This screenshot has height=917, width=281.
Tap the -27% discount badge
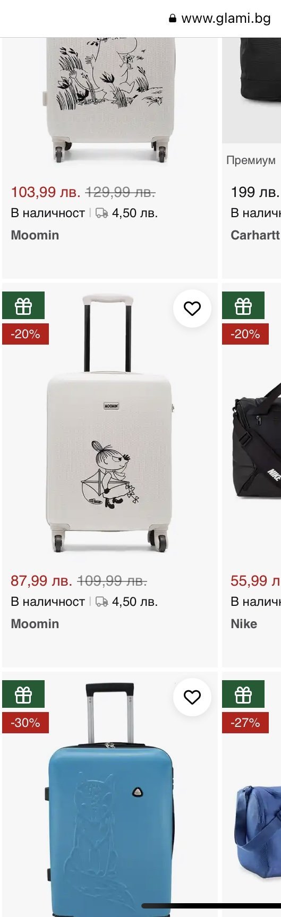245,723
